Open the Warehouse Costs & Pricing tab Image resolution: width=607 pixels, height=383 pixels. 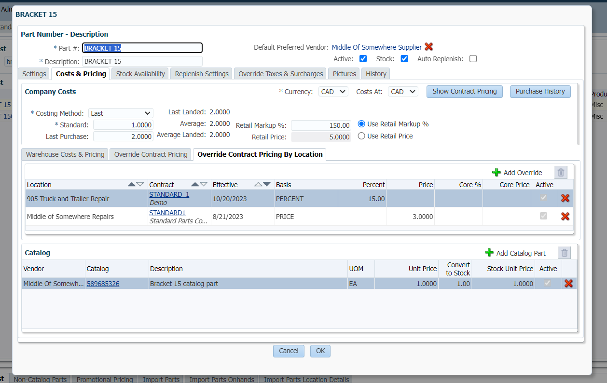coord(65,154)
